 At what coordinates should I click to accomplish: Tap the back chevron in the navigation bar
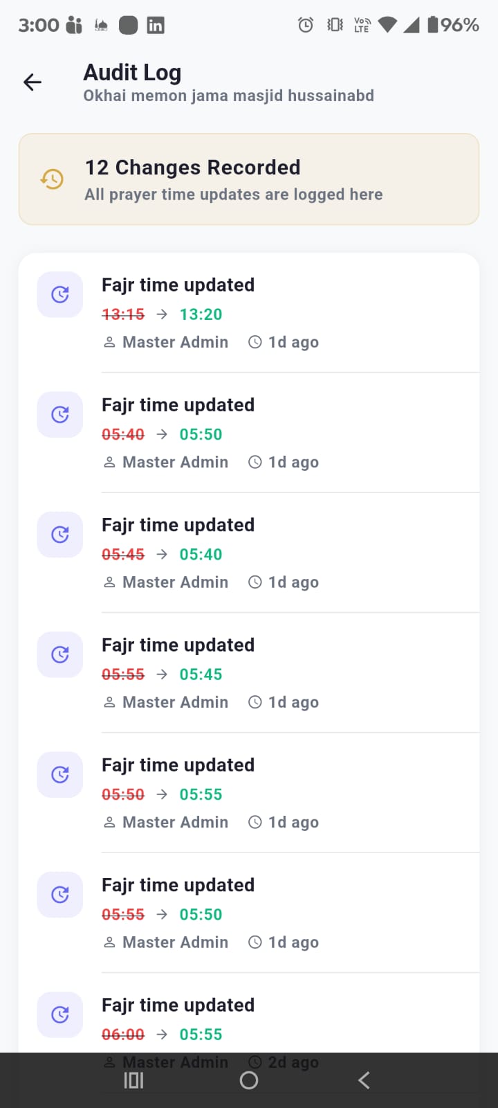[363, 1080]
